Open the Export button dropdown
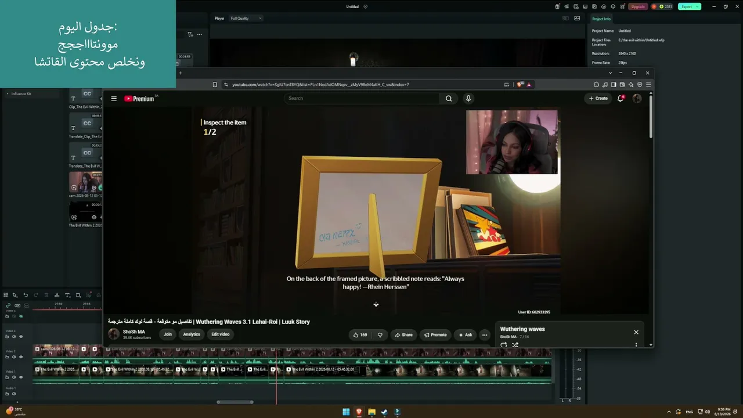The width and height of the screenshot is (743, 418). [698, 6]
